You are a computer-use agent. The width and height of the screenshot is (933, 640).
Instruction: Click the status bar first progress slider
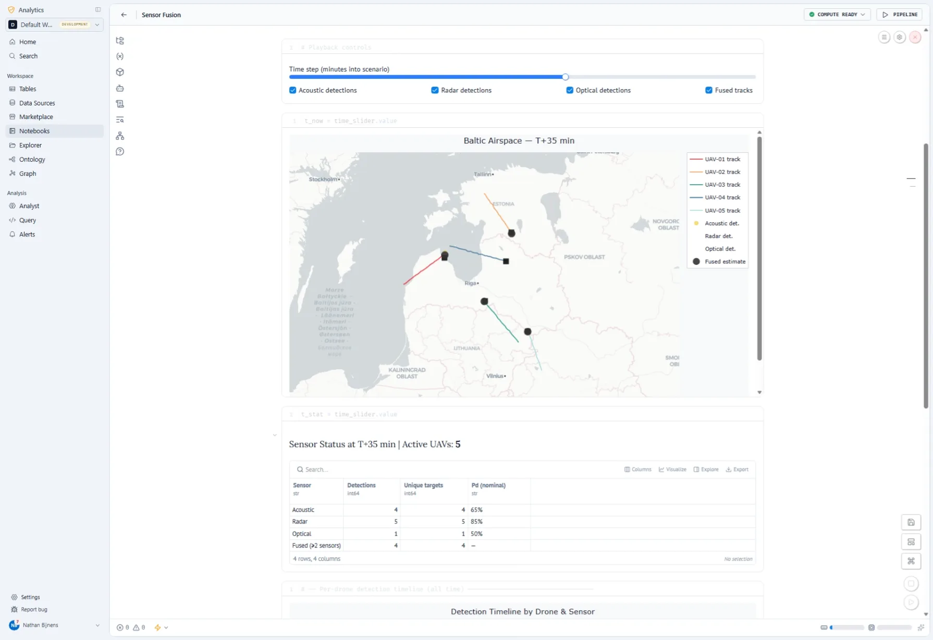[846, 627]
